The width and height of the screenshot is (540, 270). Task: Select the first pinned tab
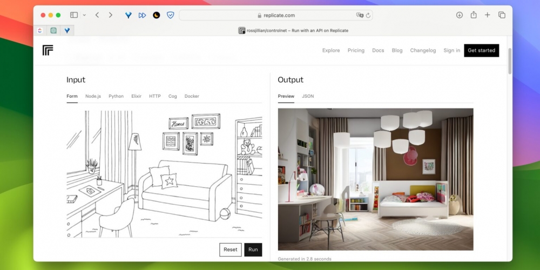pos(40,31)
